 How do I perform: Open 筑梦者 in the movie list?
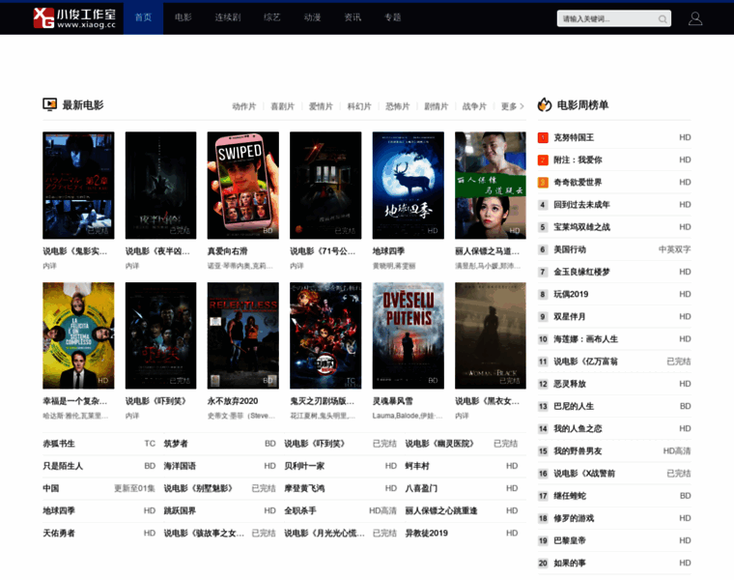[176, 443]
